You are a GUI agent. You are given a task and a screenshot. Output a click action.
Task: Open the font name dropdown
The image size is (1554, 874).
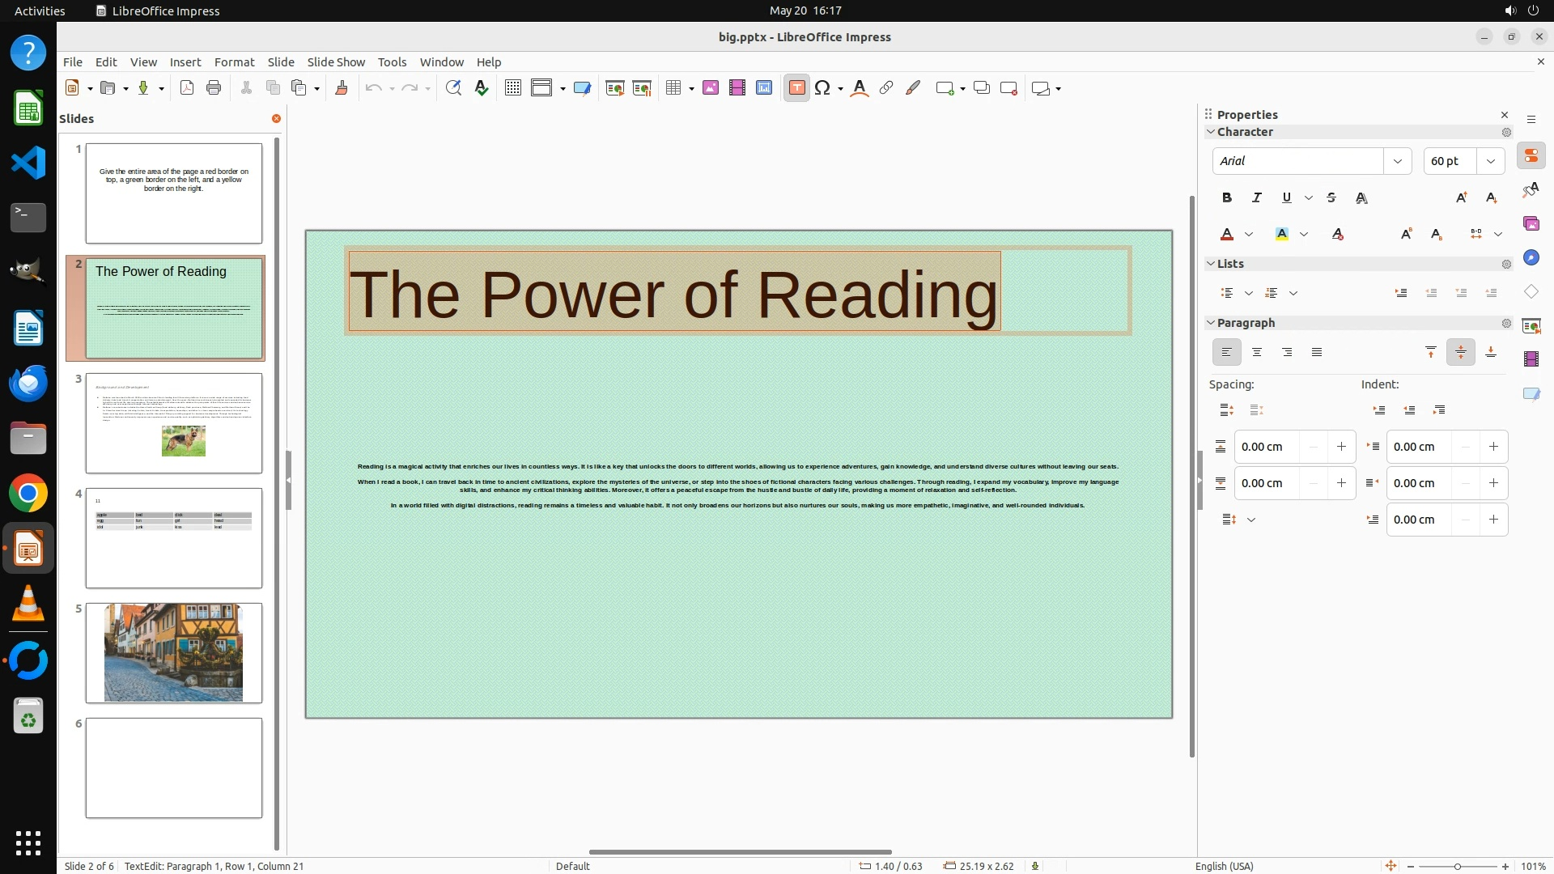coord(1397,161)
